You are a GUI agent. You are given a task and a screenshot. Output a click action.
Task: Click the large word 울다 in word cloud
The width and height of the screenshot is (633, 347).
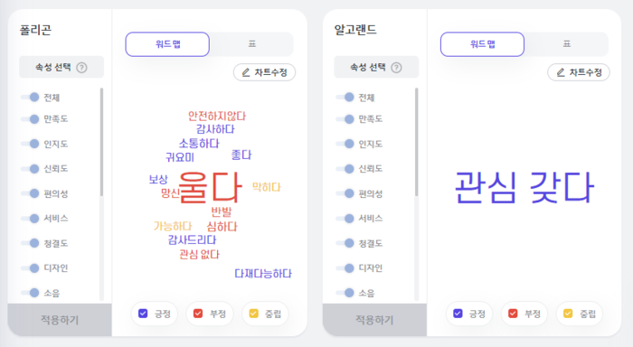(210, 187)
